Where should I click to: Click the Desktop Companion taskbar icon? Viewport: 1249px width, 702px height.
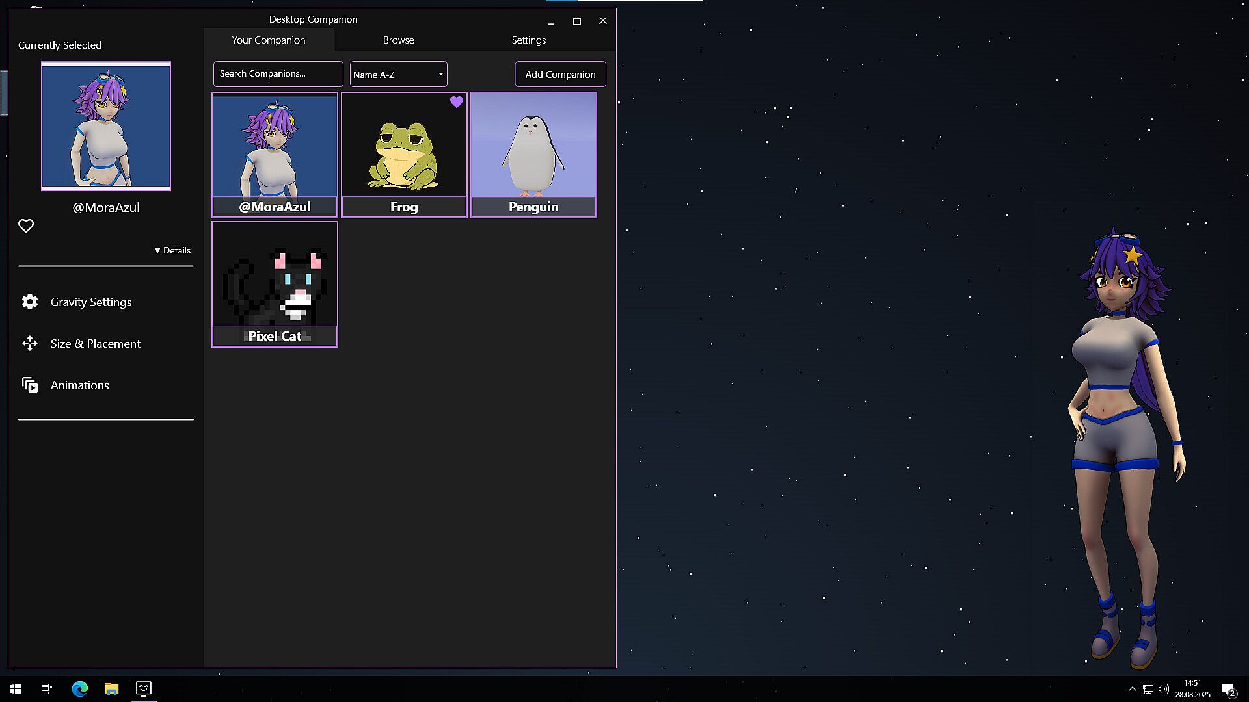pos(143,688)
